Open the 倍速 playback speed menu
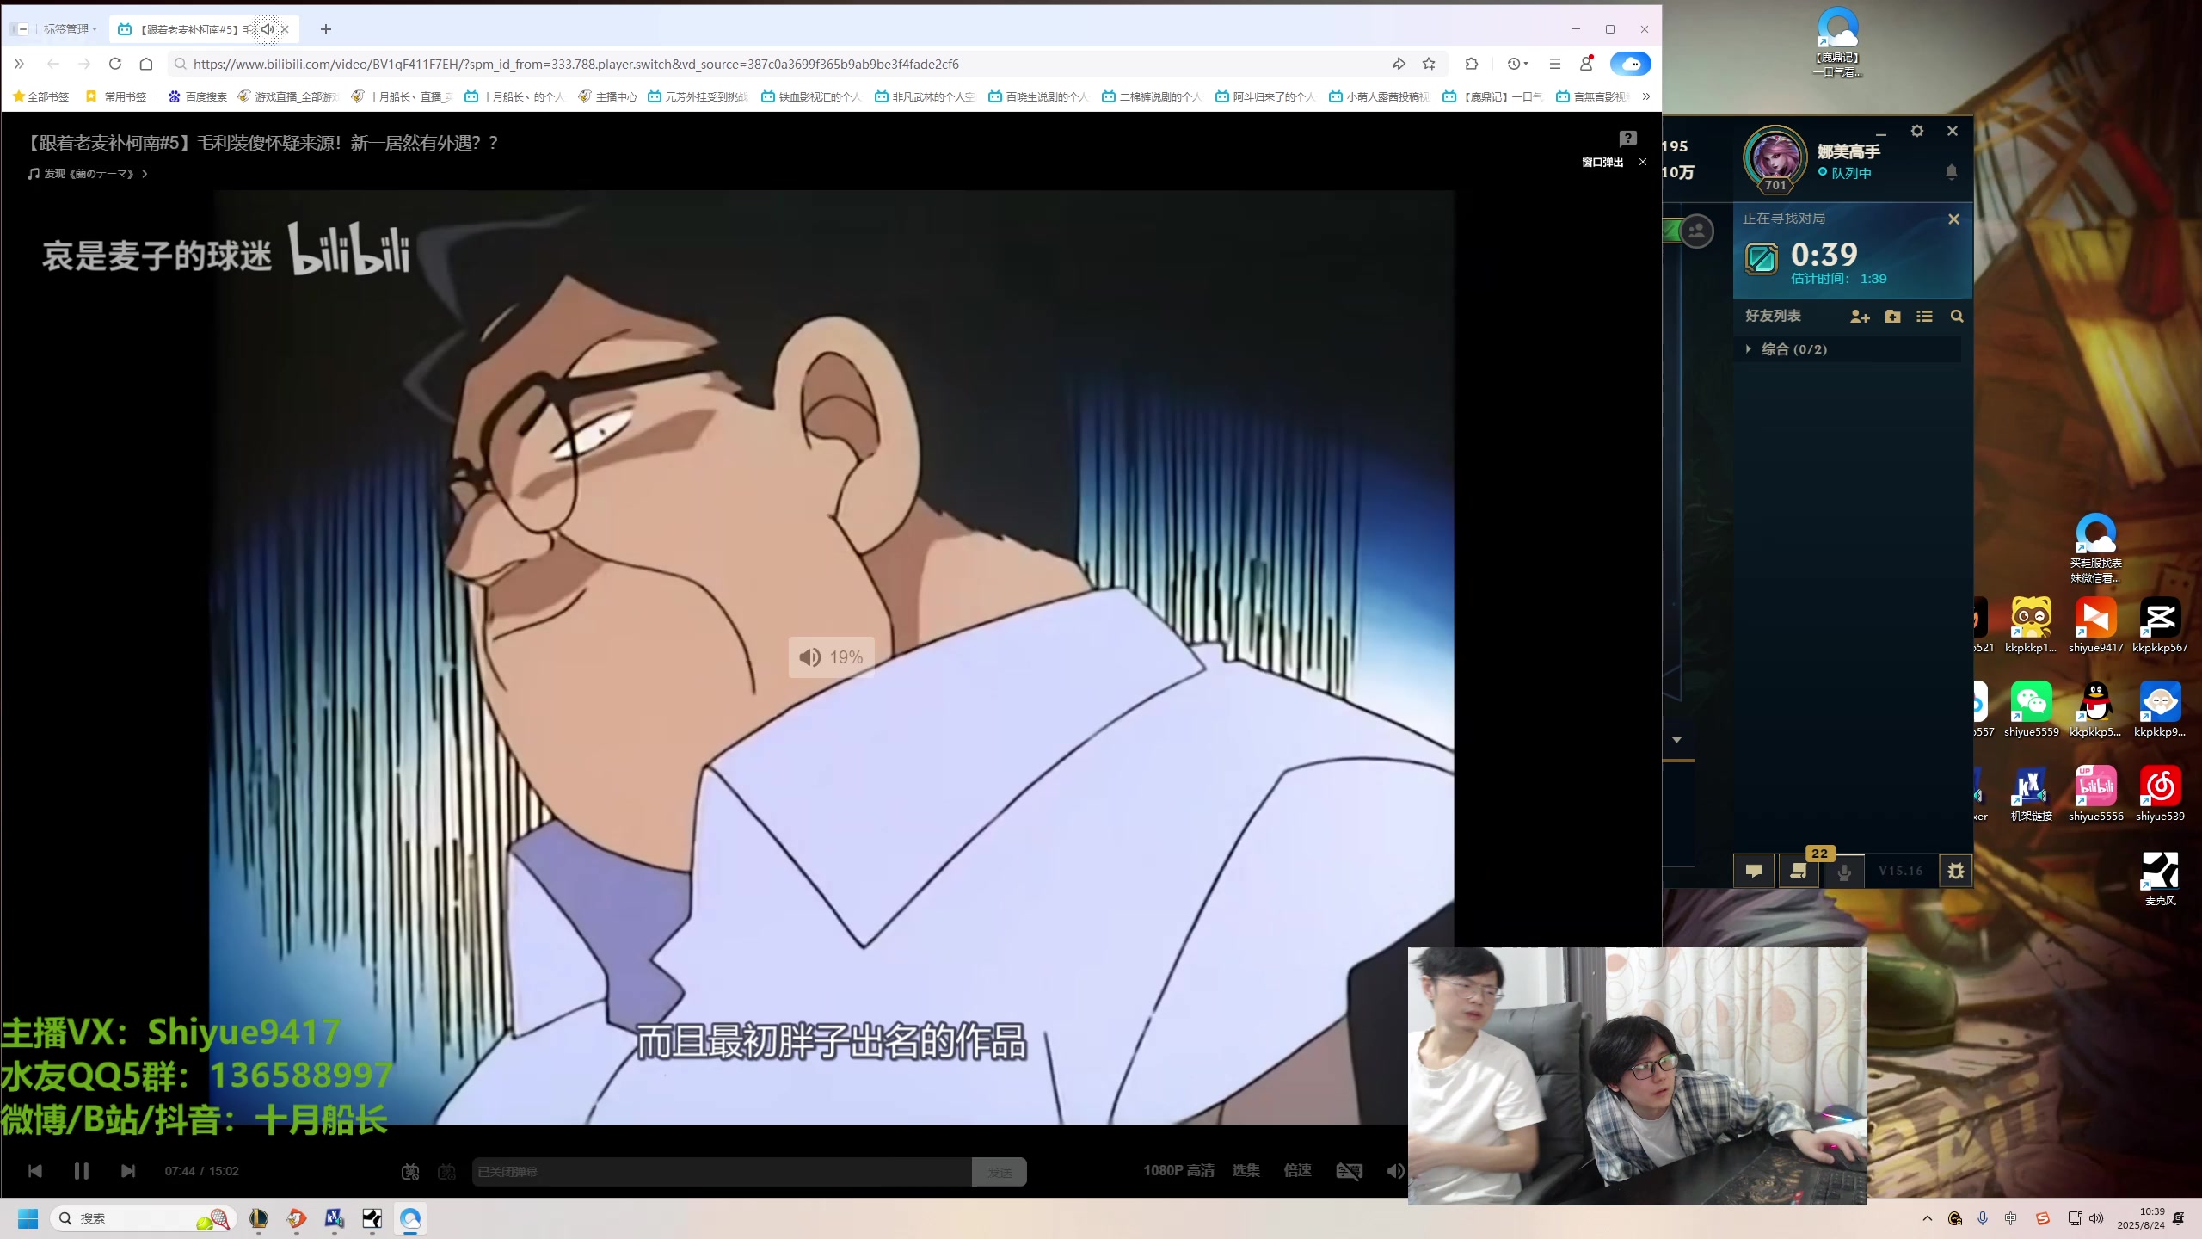Image resolution: width=2202 pixels, height=1239 pixels. coord(1297,1171)
